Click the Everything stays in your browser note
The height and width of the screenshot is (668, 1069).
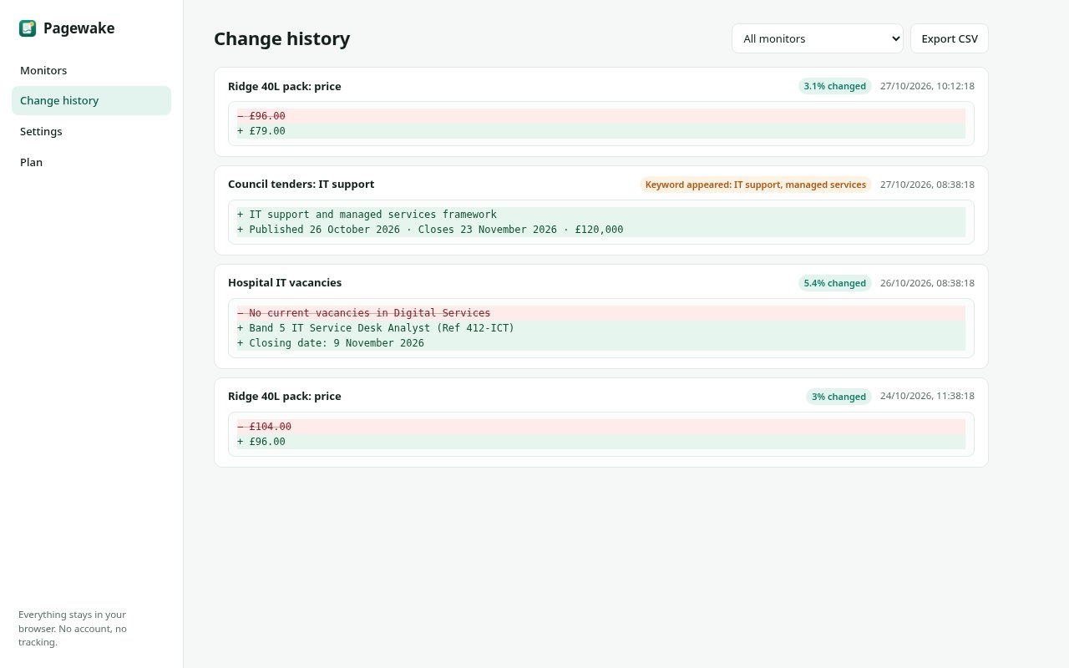tap(73, 628)
